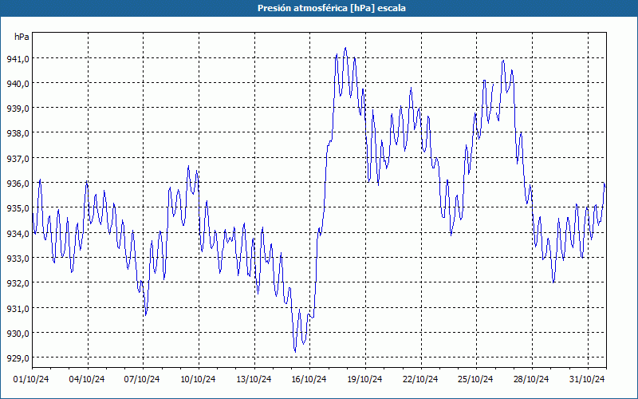Select the hPa unit label
This screenshot has width=638, height=399.
22,37
